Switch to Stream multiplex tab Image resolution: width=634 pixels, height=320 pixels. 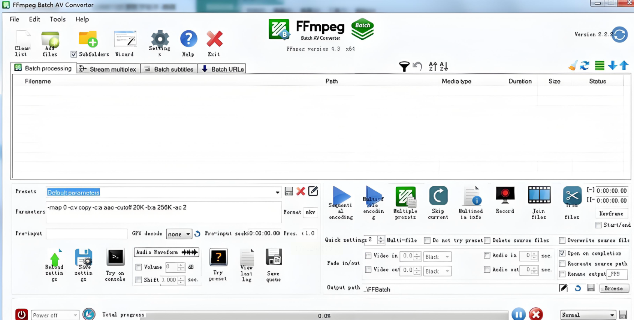coord(108,69)
